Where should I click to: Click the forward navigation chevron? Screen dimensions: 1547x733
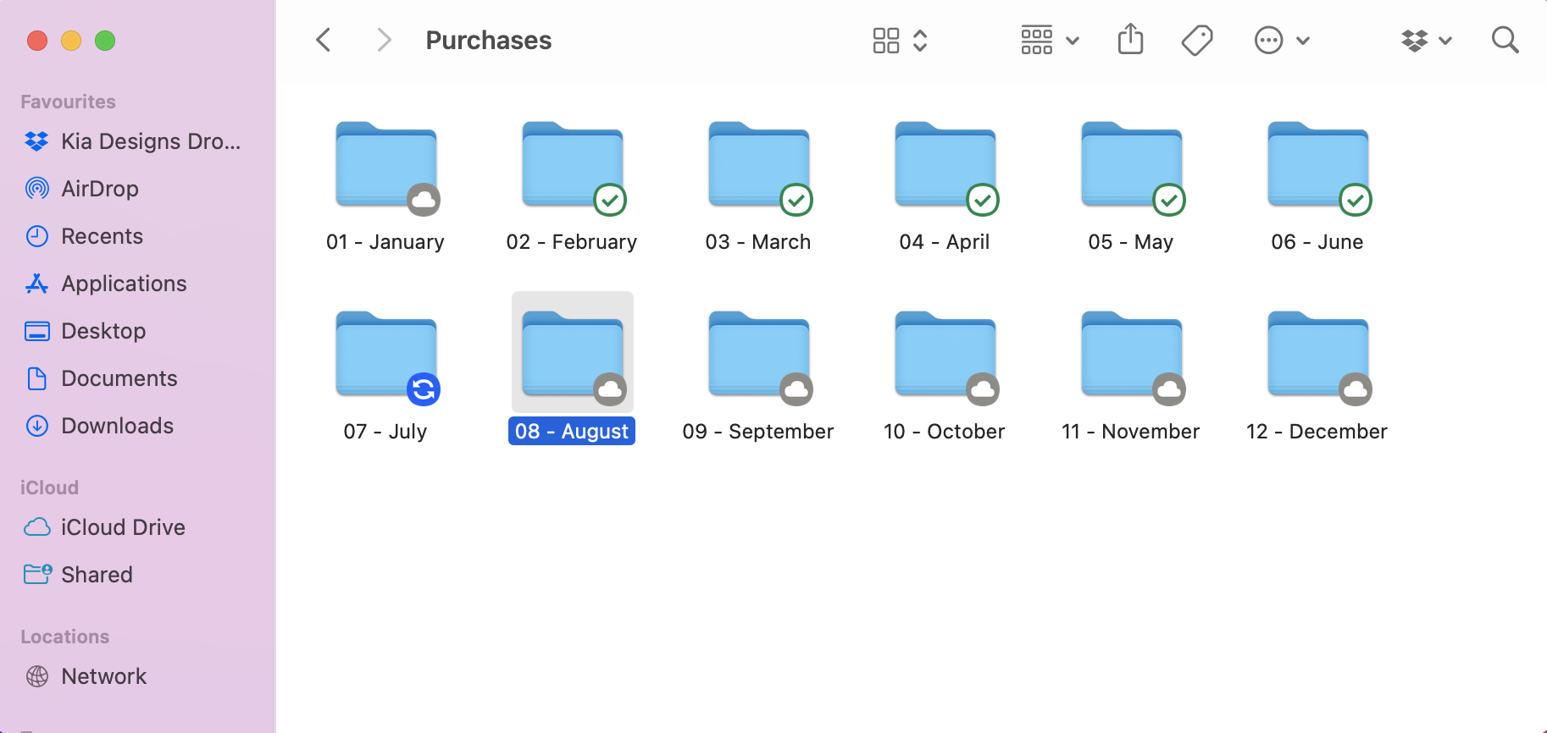point(384,40)
